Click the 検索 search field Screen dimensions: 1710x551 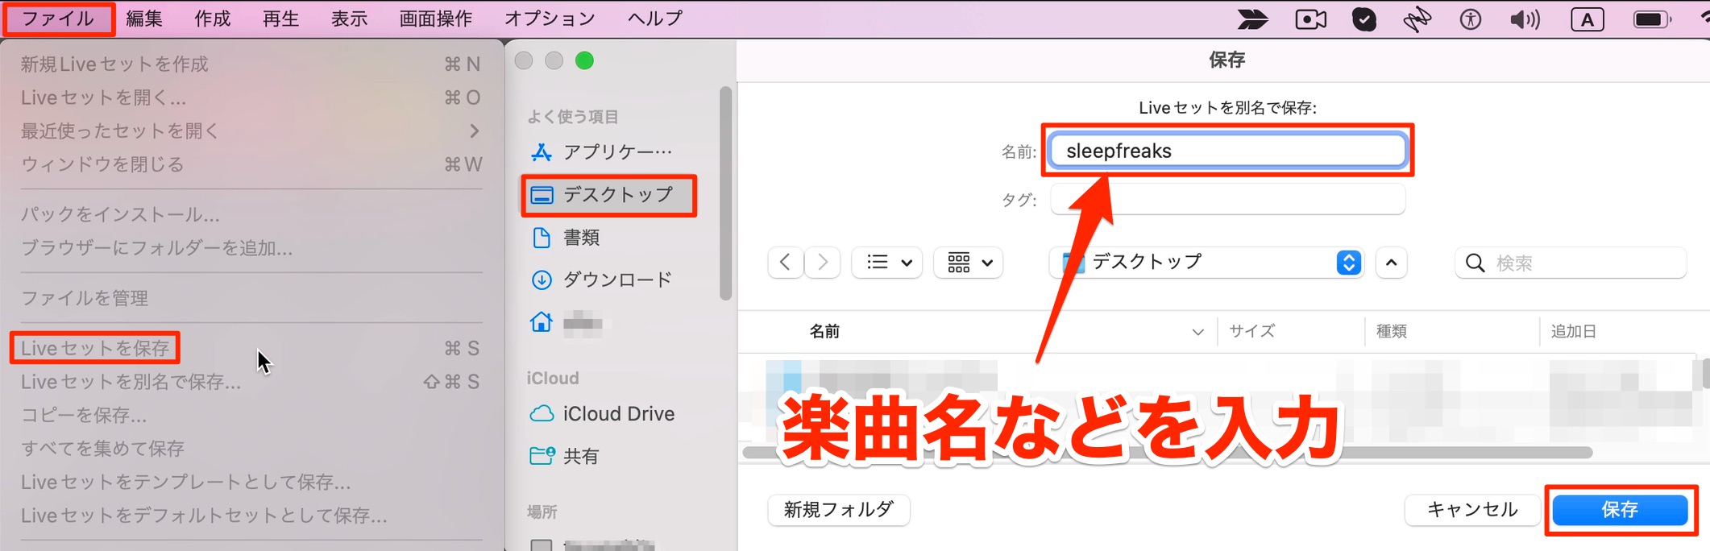coord(1571,263)
